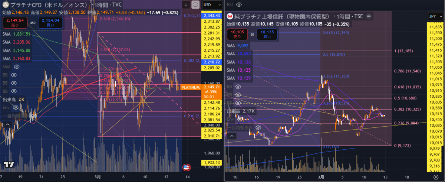Select SMA 10,657 legend entry on TSE chart
Screen dimensions: 445x182
tap(240, 54)
